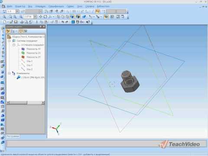Click the Save document floppy icon
The height and width of the screenshot is (156, 208).
click(16, 22)
